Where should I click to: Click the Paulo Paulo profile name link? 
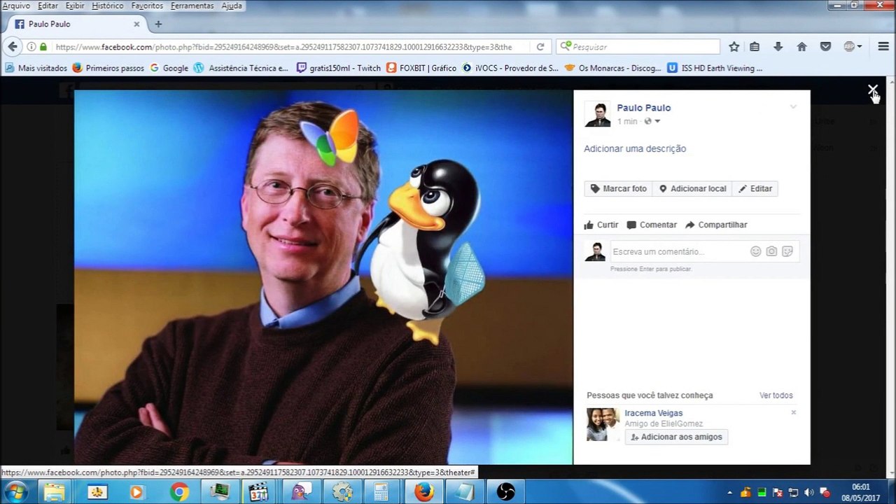coord(643,108)
